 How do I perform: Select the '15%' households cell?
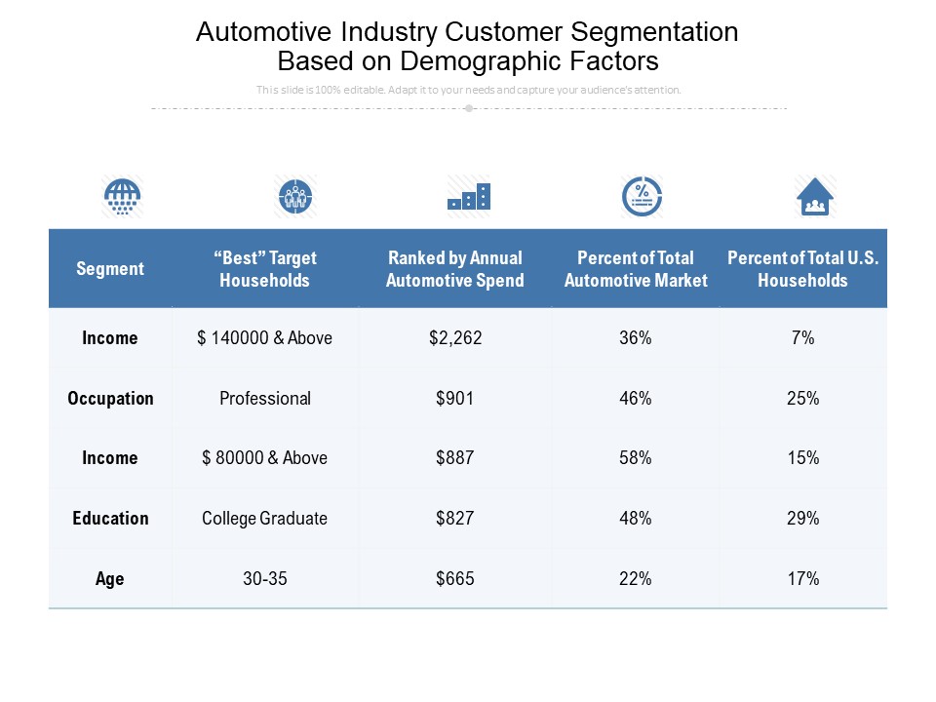[802, 458]
